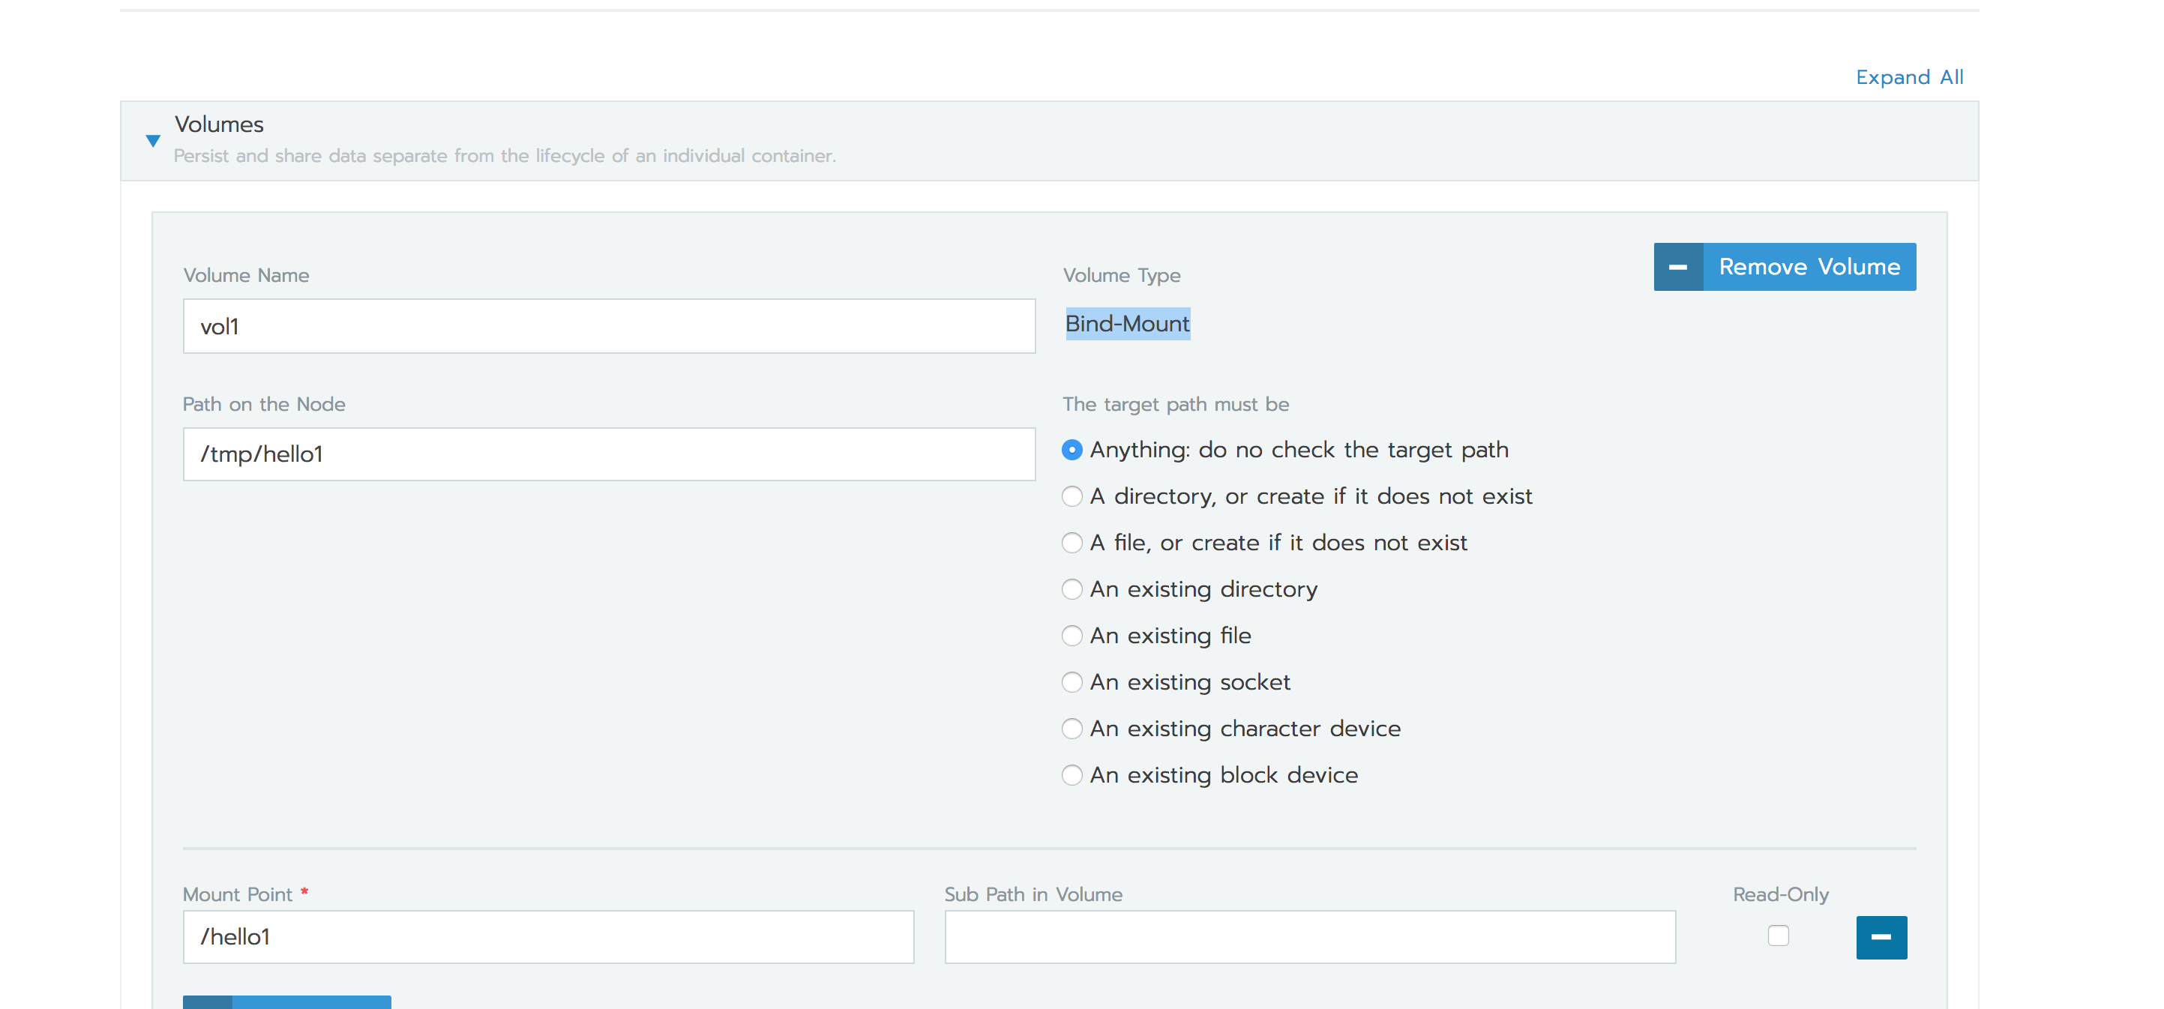2164x1009 pixels.
Task: Click the Path on the Node field
Action: pos(609,454)
